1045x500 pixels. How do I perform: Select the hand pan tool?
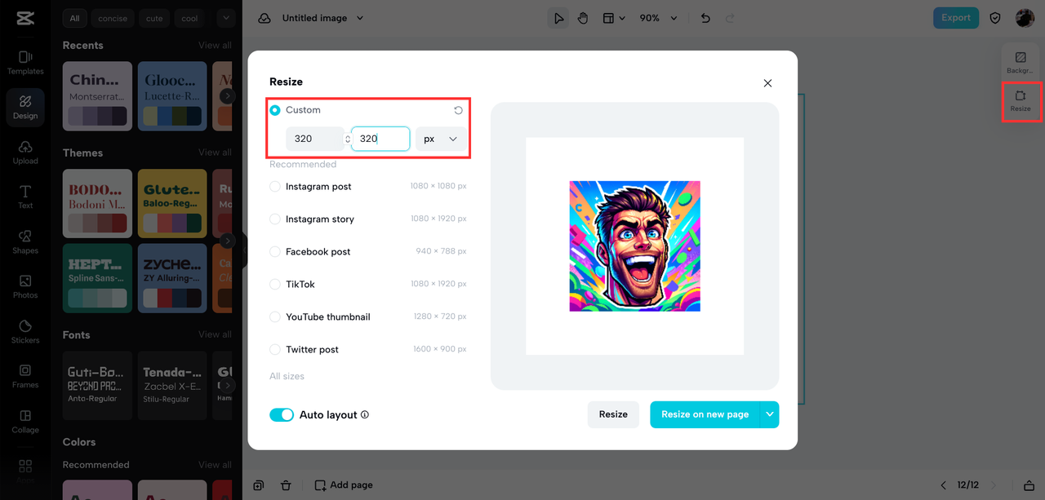coord(583,18)
